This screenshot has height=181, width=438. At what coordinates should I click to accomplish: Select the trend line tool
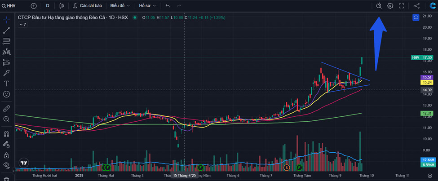click(x=6, y=31)
